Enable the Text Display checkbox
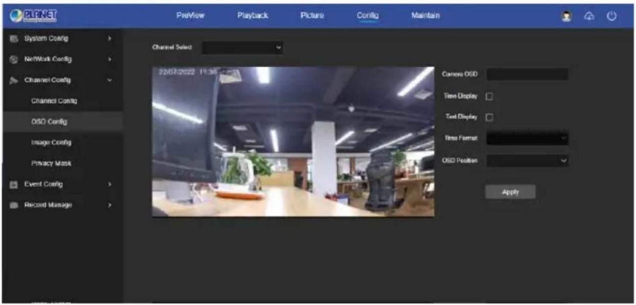636x305 pixels. tap(488, 117)
